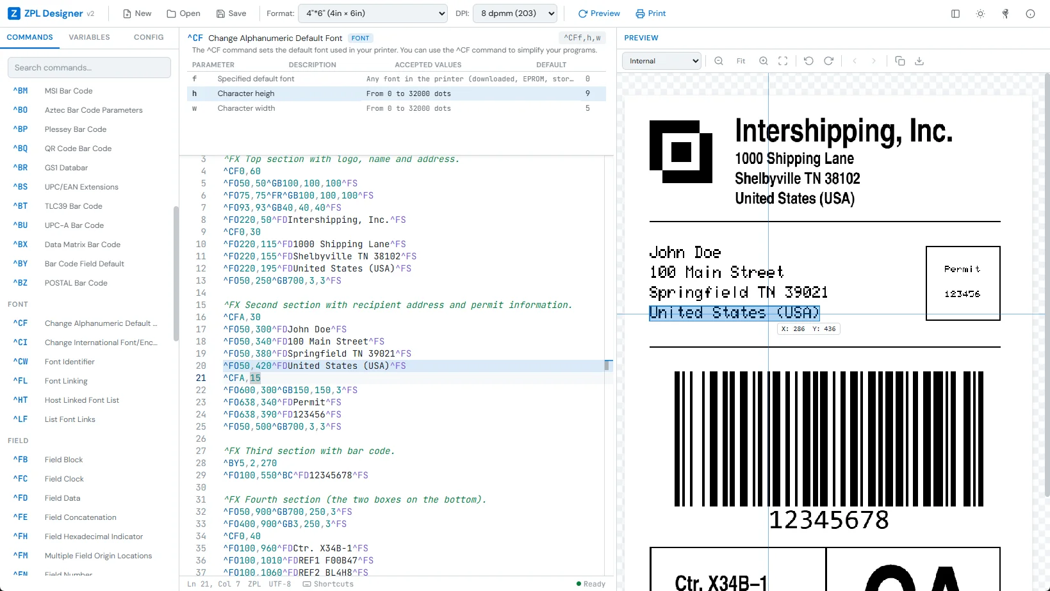Image resolution: width=1050 pixels, height=591 pixels.
Task: Download the rendered label preview
Action: click(x=919, y=61)
